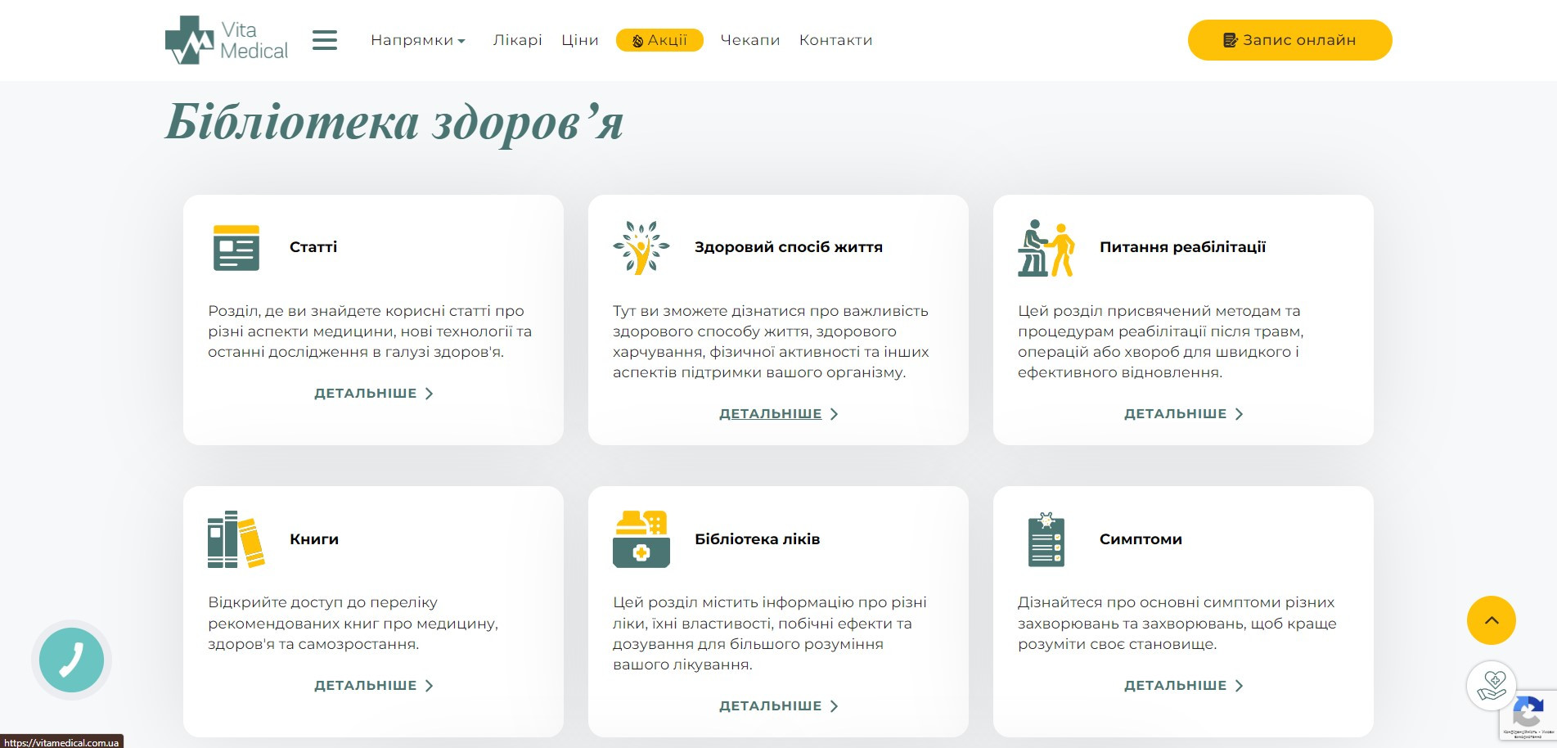The height and width of the screenshot is (748, 1557).
Task: Open the hamburger menu
Action: (x=325, y=40)
